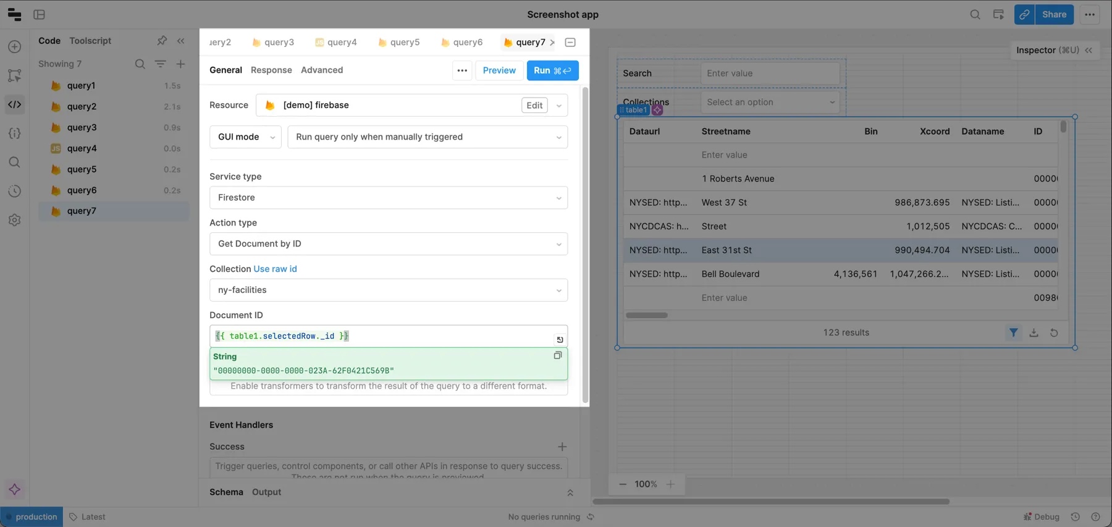Open the Debug panel

tap(1042, 517)
